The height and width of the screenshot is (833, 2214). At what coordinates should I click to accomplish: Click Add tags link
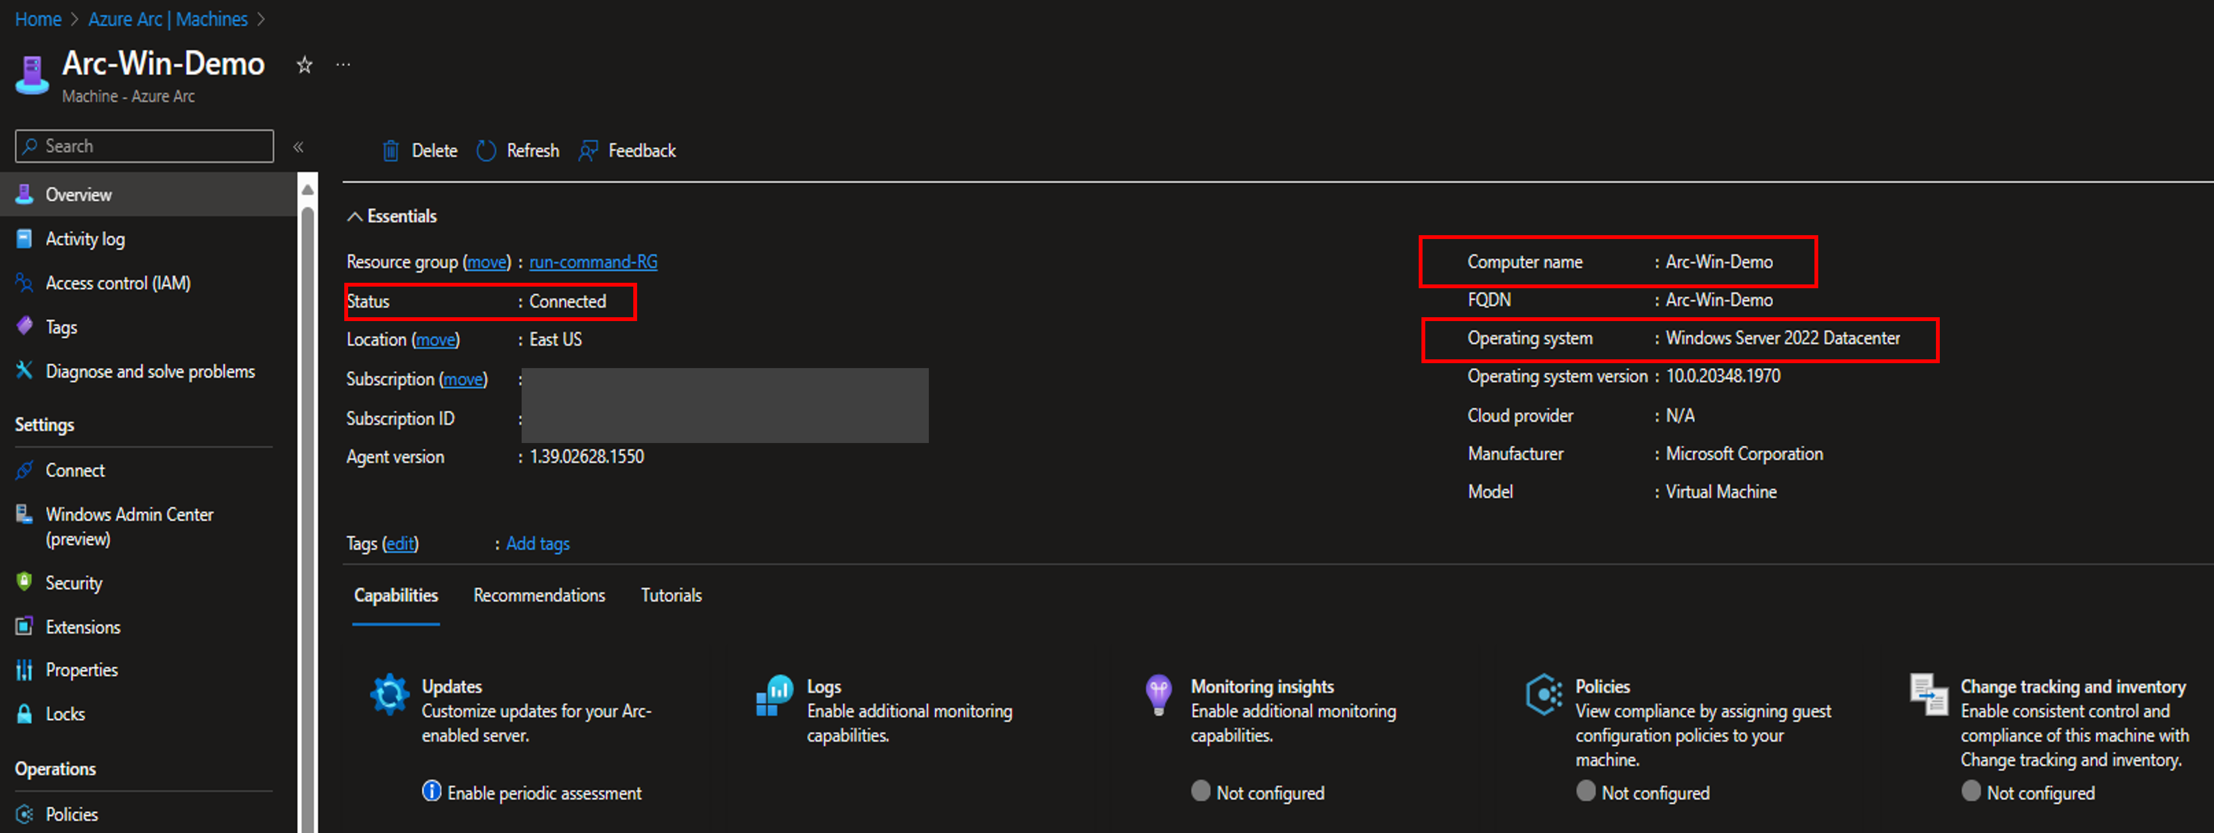click(x=537, y=544)
